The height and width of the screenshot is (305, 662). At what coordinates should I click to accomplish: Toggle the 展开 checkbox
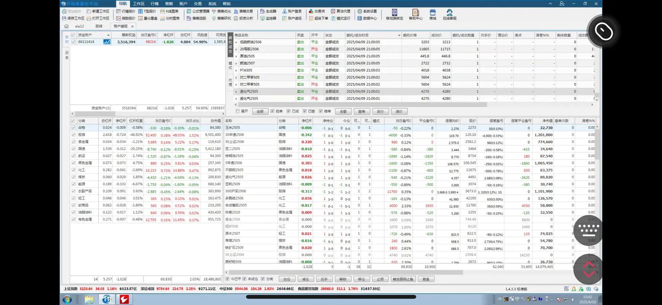(x=238, y=111)
